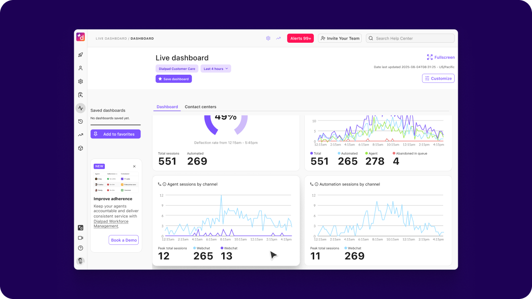Click the user avatar in sidebar

click(80, 261)
